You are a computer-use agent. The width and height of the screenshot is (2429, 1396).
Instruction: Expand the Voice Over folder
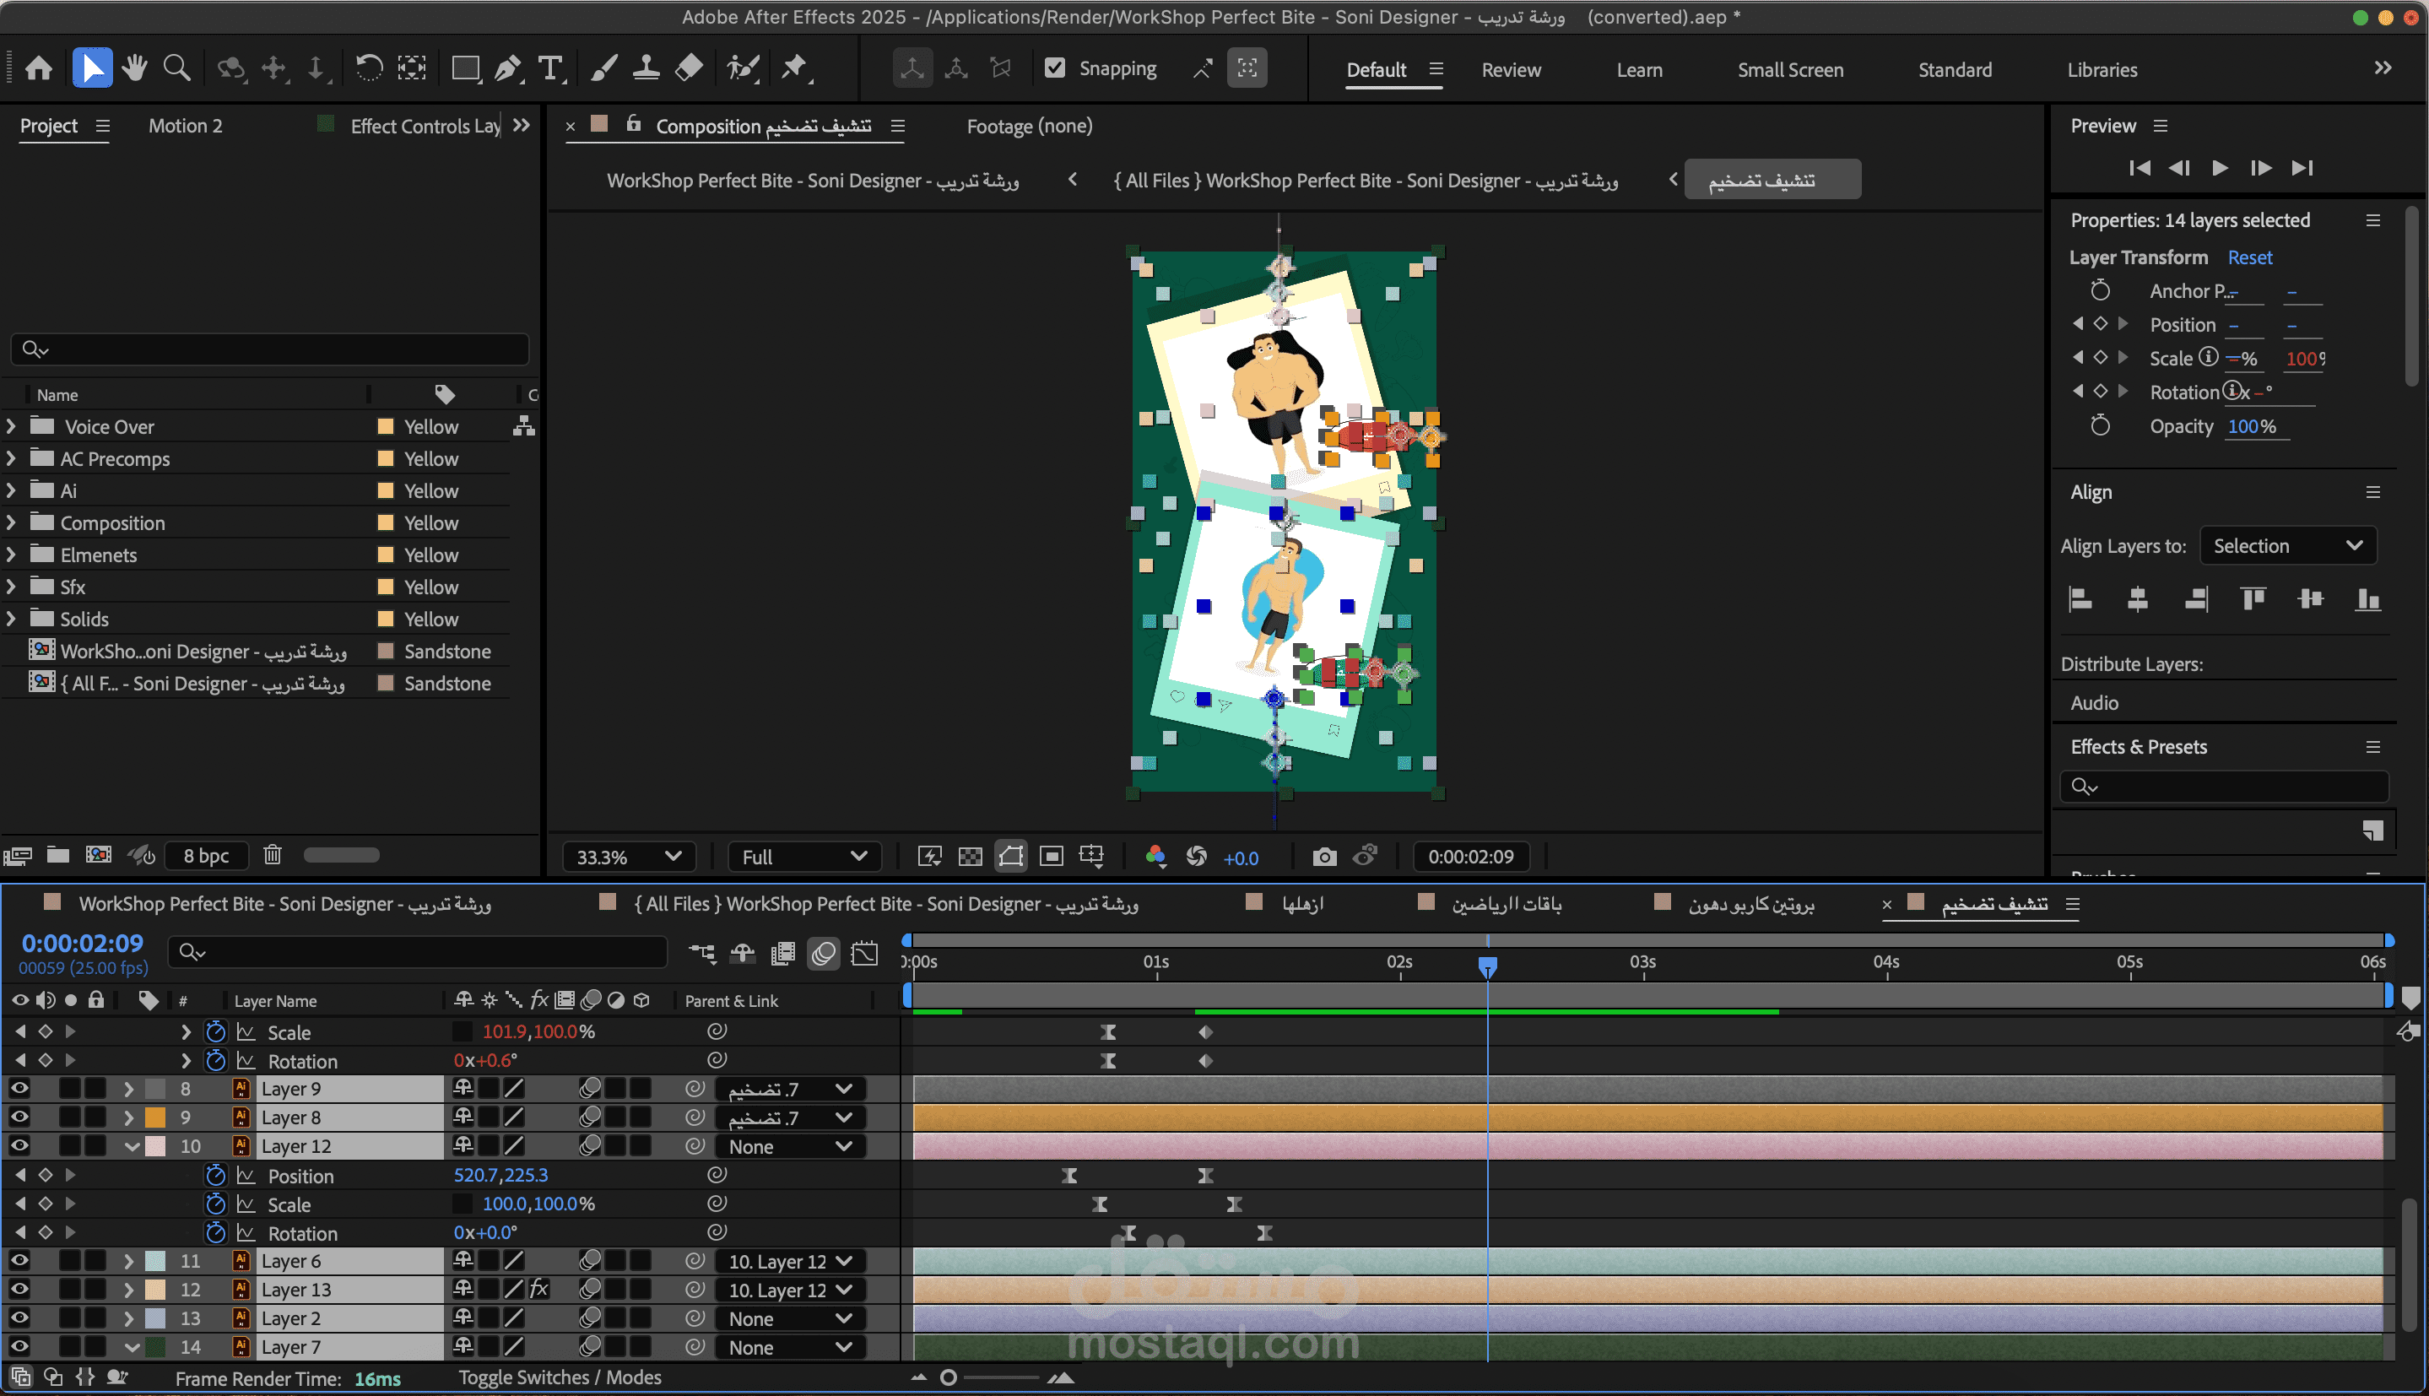point(12,425)
